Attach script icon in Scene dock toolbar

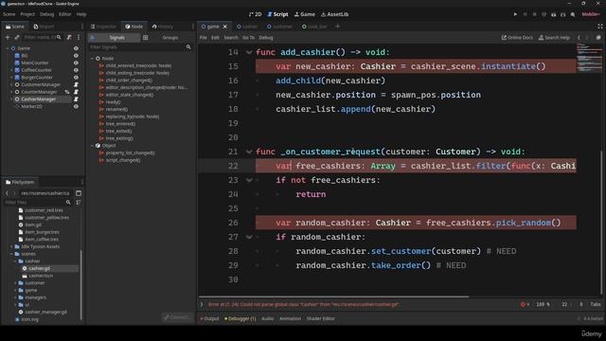pyautogui.click(x=69, y=37)
